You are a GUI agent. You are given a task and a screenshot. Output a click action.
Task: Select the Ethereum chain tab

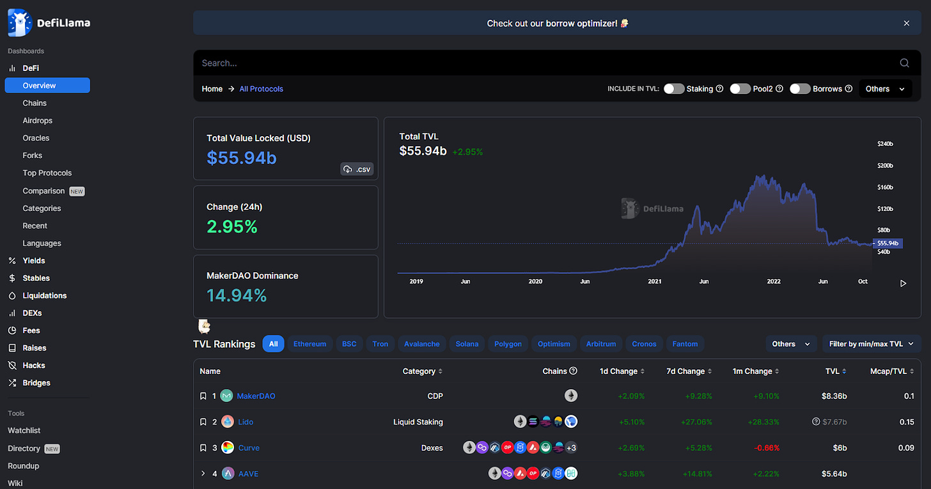309,344
